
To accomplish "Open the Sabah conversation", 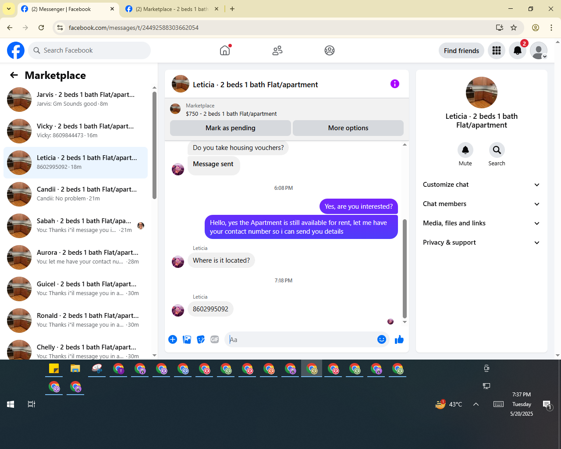I will pos(75,226).
